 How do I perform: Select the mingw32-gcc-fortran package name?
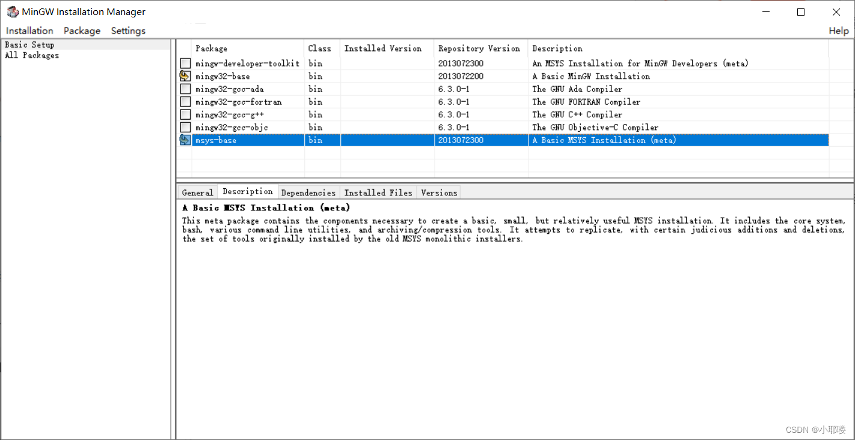point(238,102)
